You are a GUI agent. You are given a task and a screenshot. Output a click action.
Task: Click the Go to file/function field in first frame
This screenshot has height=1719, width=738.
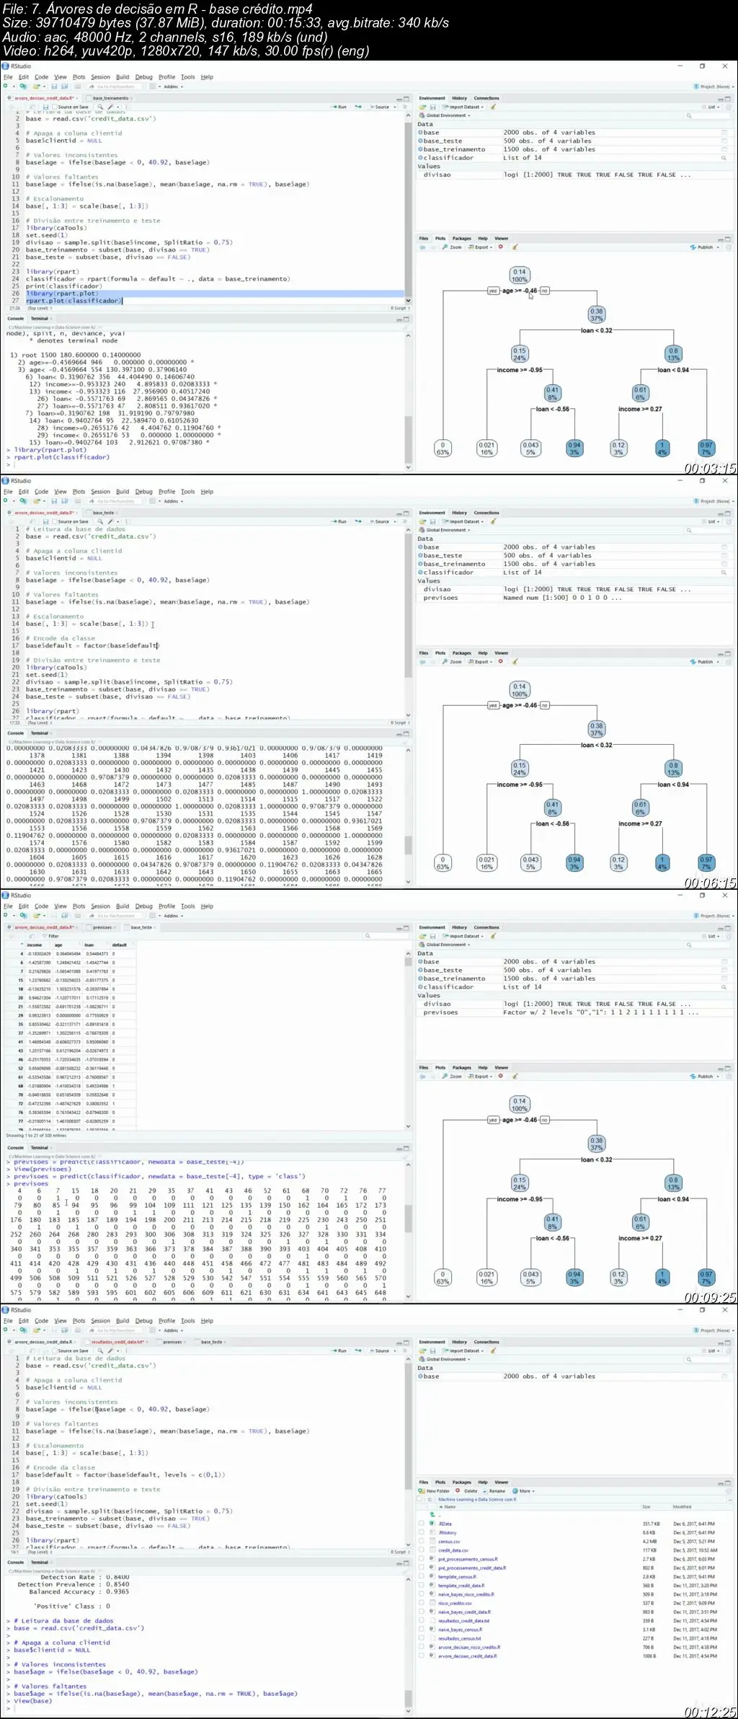click(116, 87)
